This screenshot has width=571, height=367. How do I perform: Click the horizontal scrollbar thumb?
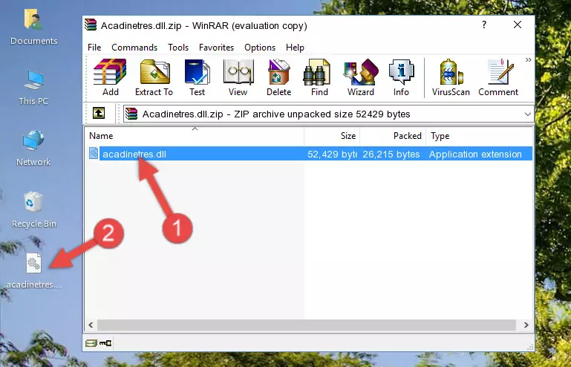pyautogui.click(x=307, y=325)
